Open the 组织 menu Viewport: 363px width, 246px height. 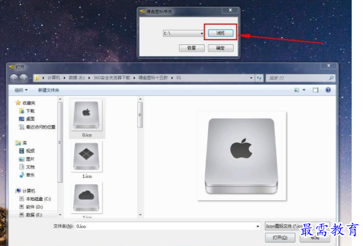point(21,90)
